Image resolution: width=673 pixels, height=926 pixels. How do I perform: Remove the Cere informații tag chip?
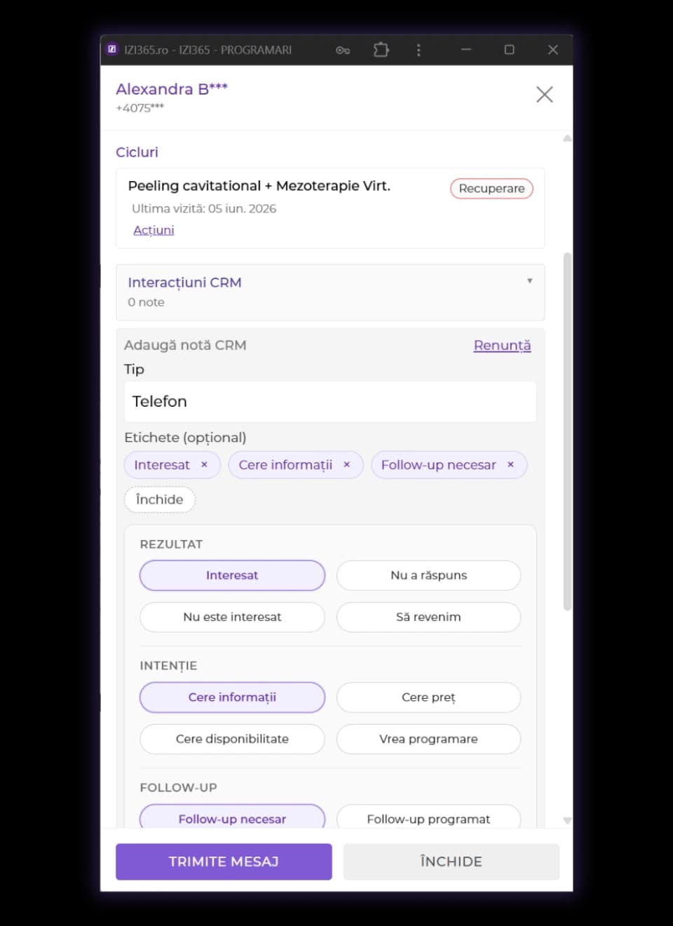[346, 464]
